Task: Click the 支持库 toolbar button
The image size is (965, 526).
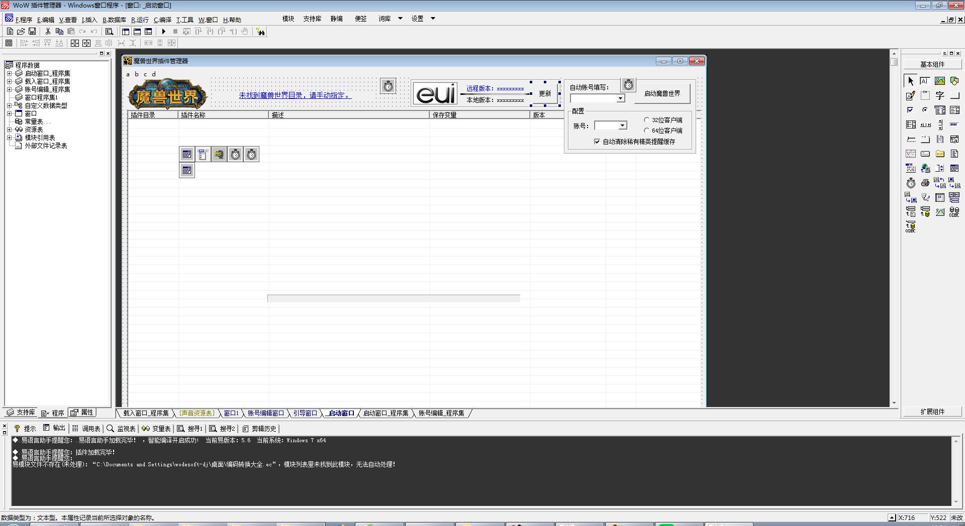Action: pos(312,19)
